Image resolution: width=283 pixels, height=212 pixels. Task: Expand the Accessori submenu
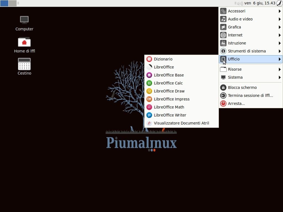pos(237,11)
